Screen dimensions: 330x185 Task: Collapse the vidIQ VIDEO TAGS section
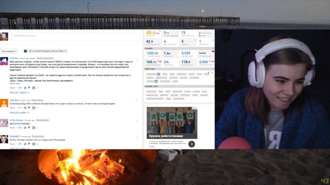coord(213,69)
